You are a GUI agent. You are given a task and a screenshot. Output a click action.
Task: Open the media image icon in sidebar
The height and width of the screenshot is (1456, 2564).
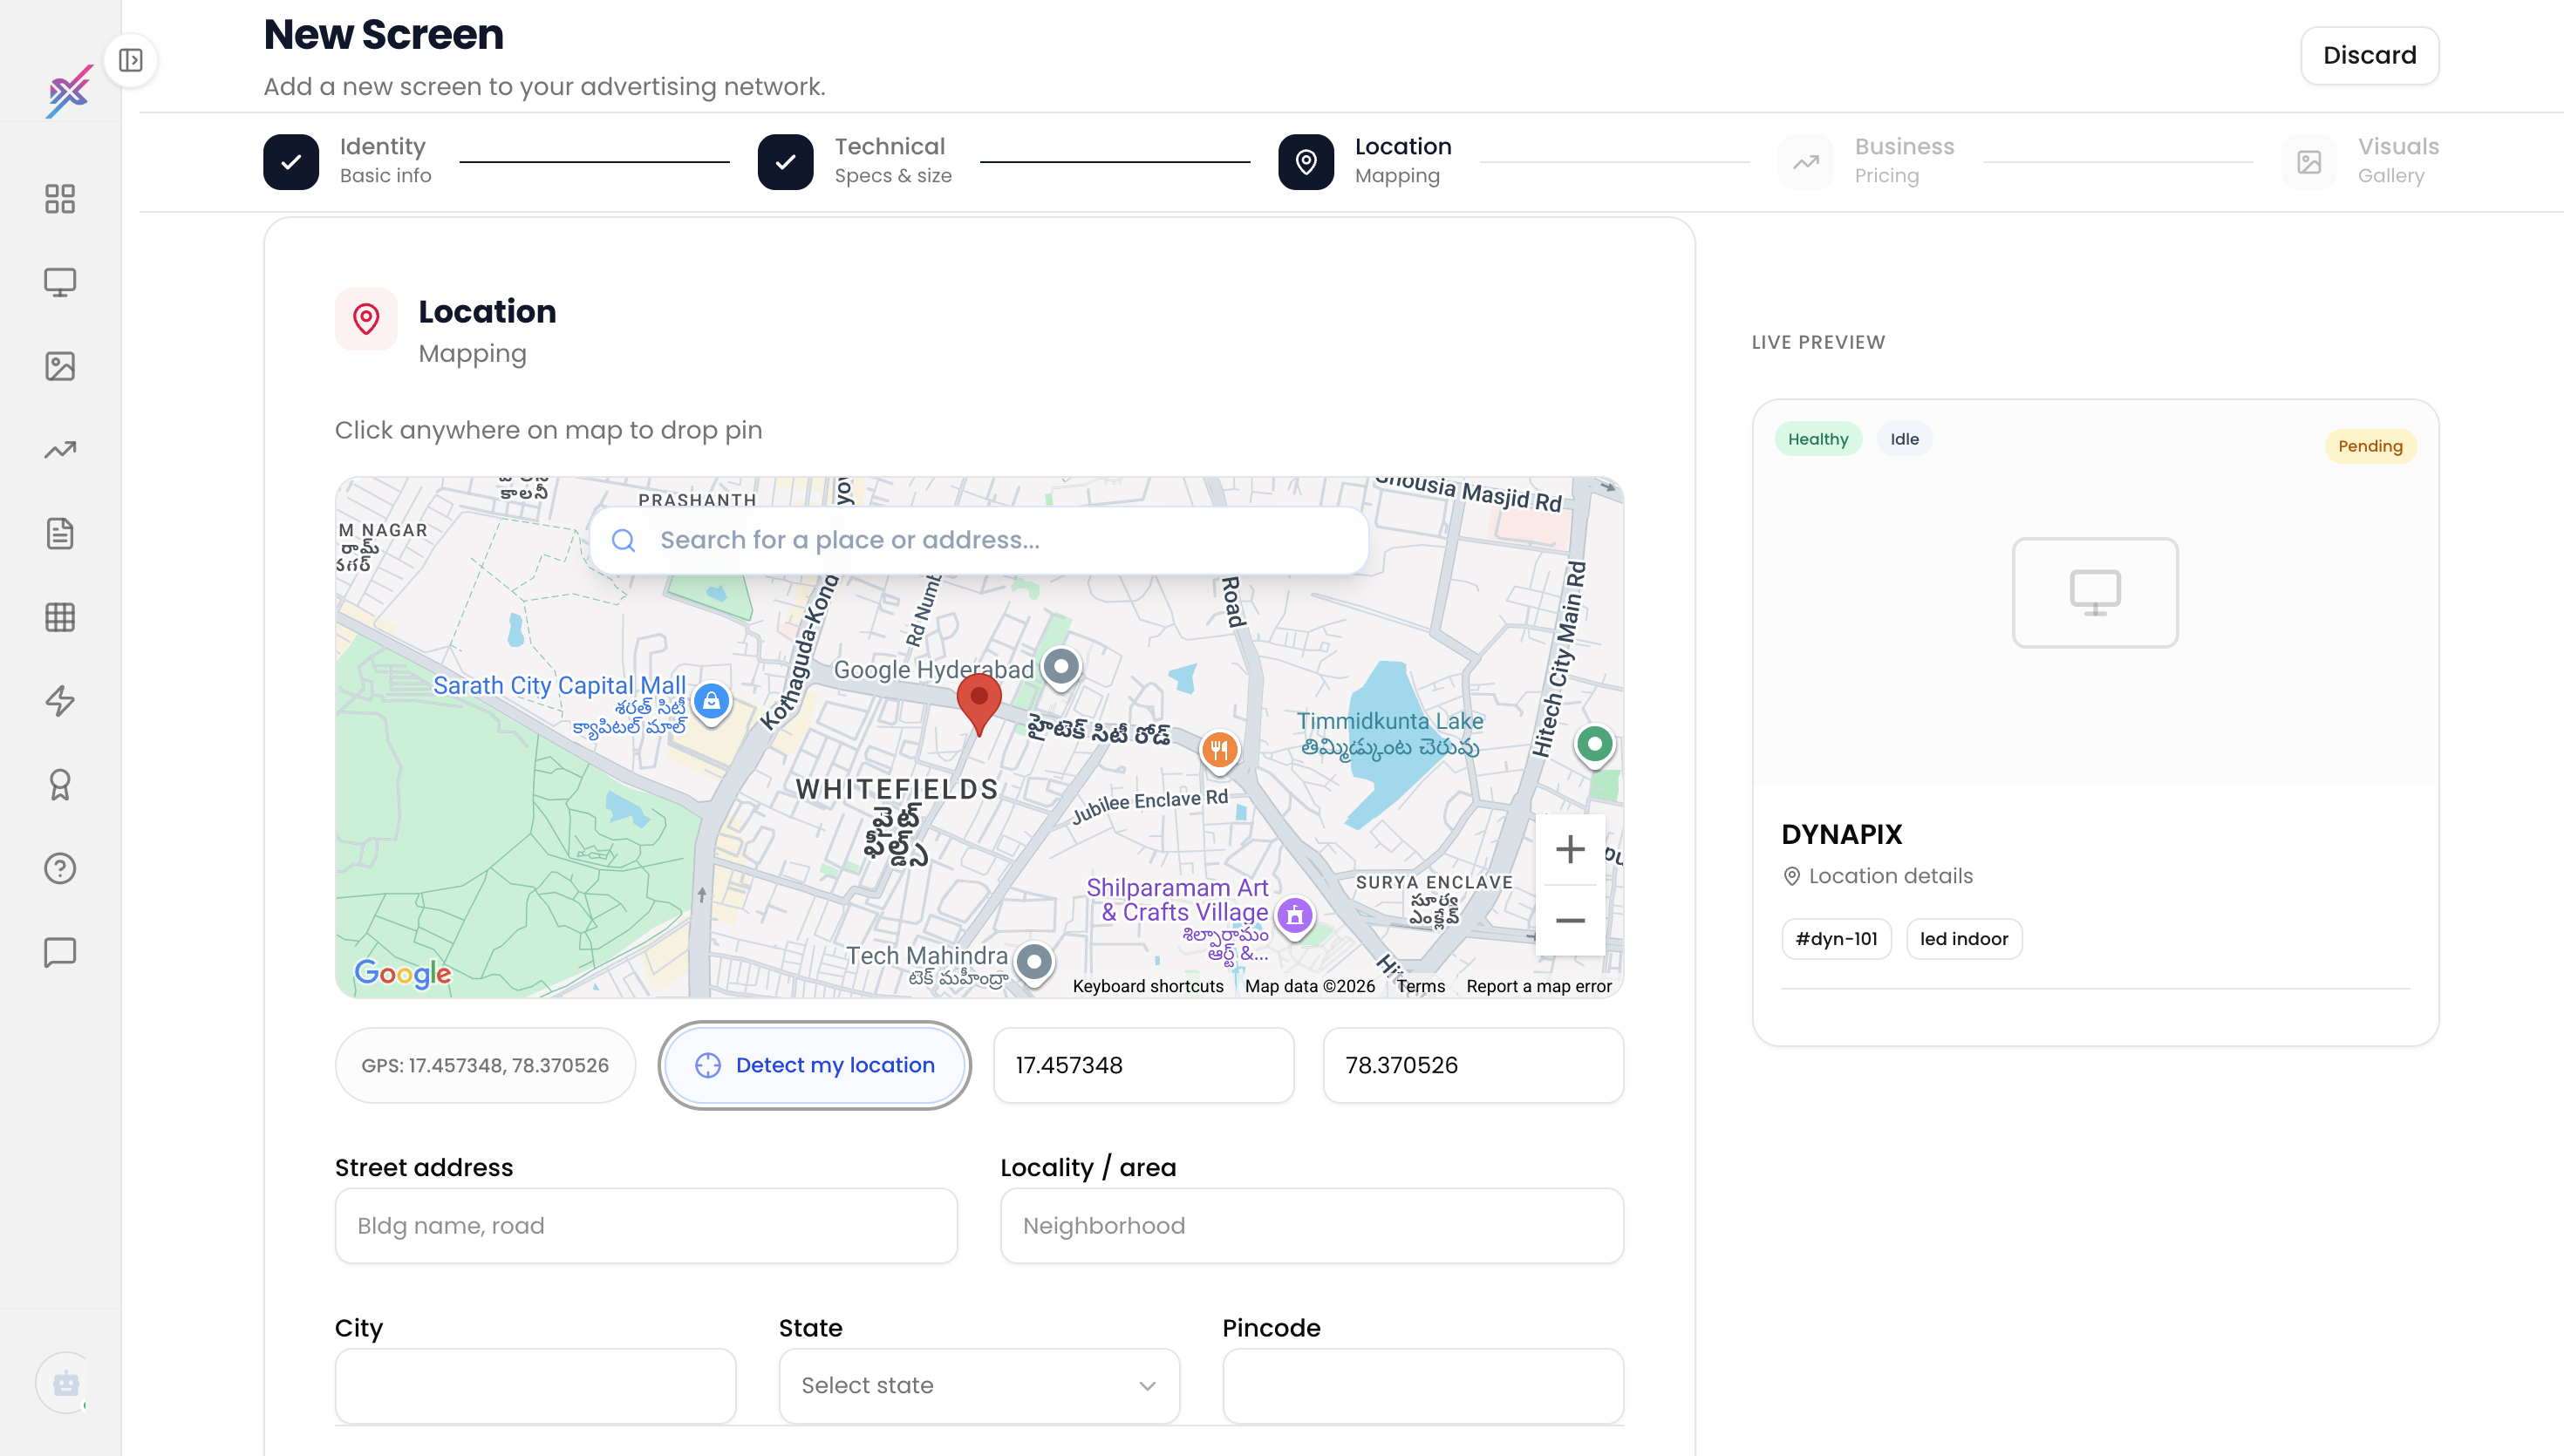[60, 366]
